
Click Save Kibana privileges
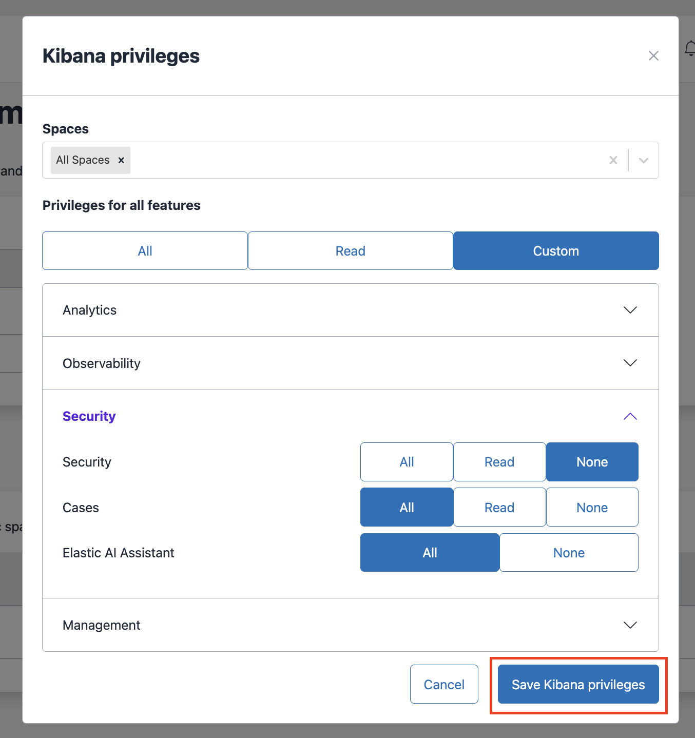578,684
